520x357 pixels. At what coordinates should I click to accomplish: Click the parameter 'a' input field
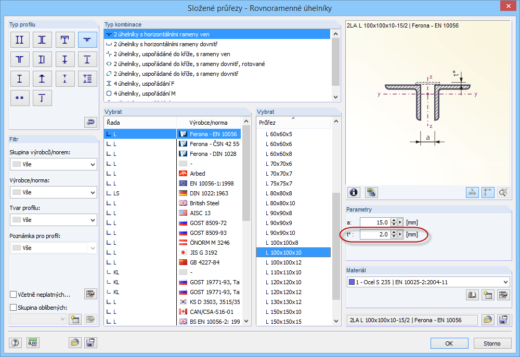(375, 222)
